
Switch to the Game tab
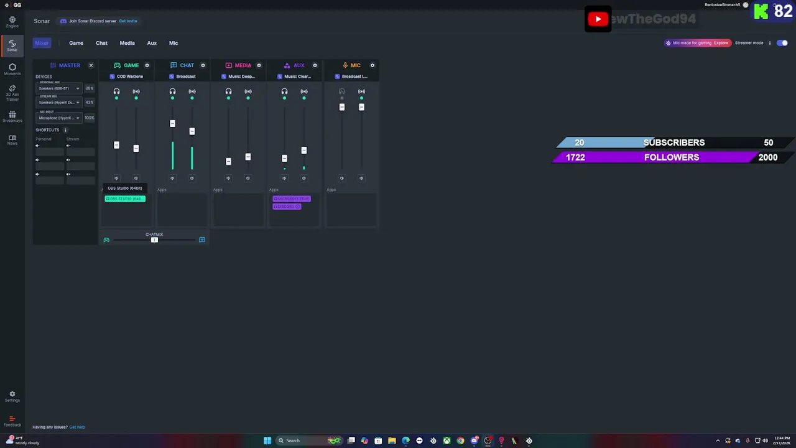click(x=76, y=43)
